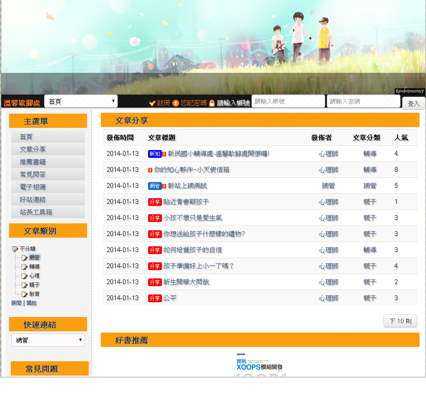Click the 註冊 checkmark icon
This screenshot has width=426, height=415.
coord(152,103)
